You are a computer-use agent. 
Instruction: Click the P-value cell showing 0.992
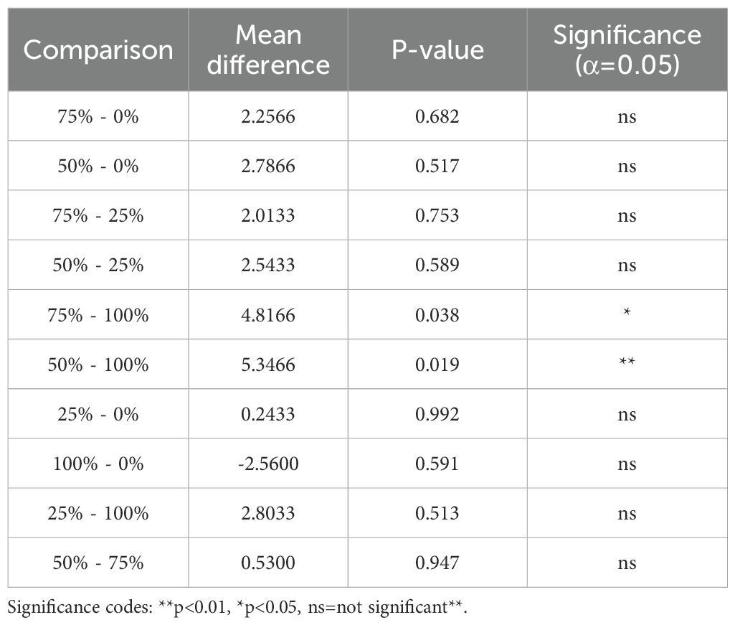[x=437, y=414]
